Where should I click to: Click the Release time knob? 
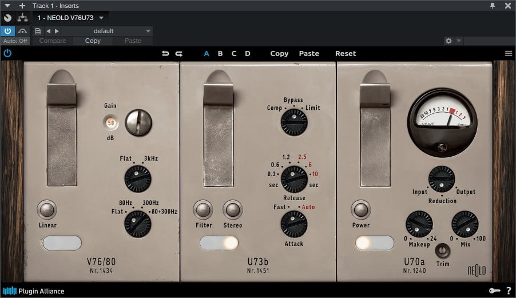[x=294, y=179]
